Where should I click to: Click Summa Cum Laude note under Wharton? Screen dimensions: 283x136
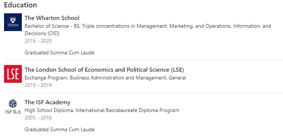[x=59, y=53]
